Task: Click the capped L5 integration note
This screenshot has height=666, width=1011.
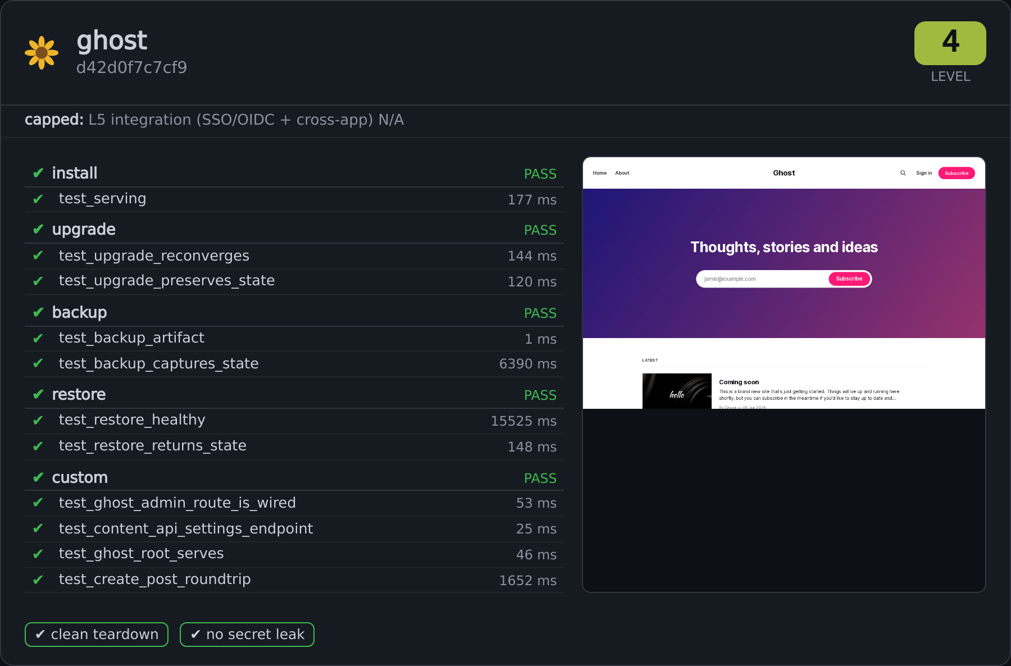Action: coord(214,120)
